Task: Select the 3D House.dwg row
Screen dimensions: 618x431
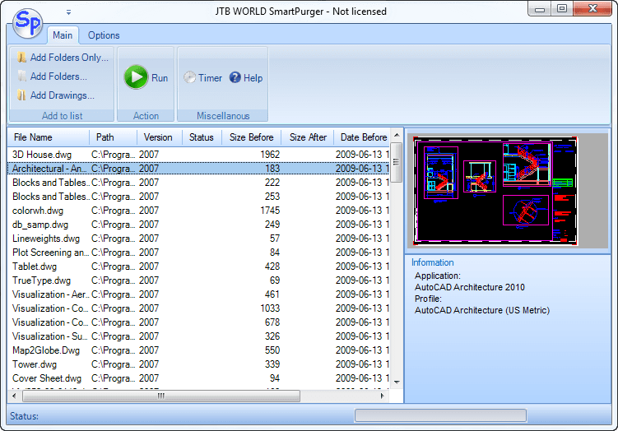Action: pos(198,155)
